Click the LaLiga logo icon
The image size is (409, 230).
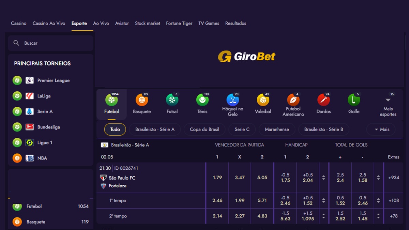(x=30, y=96)
